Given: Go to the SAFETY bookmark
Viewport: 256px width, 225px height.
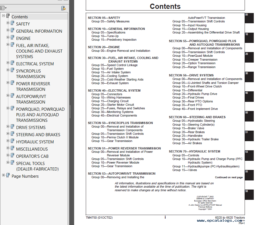Looking at the screenshot, I should tap(23, 24).
